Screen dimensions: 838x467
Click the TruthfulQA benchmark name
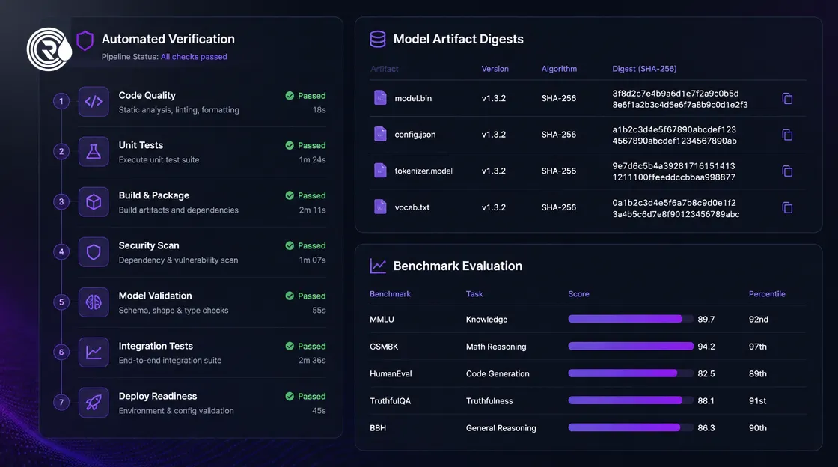point(390,400)
